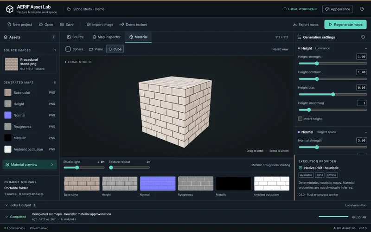Click the "Local service" status bar entry

click(x=15, y=228)
